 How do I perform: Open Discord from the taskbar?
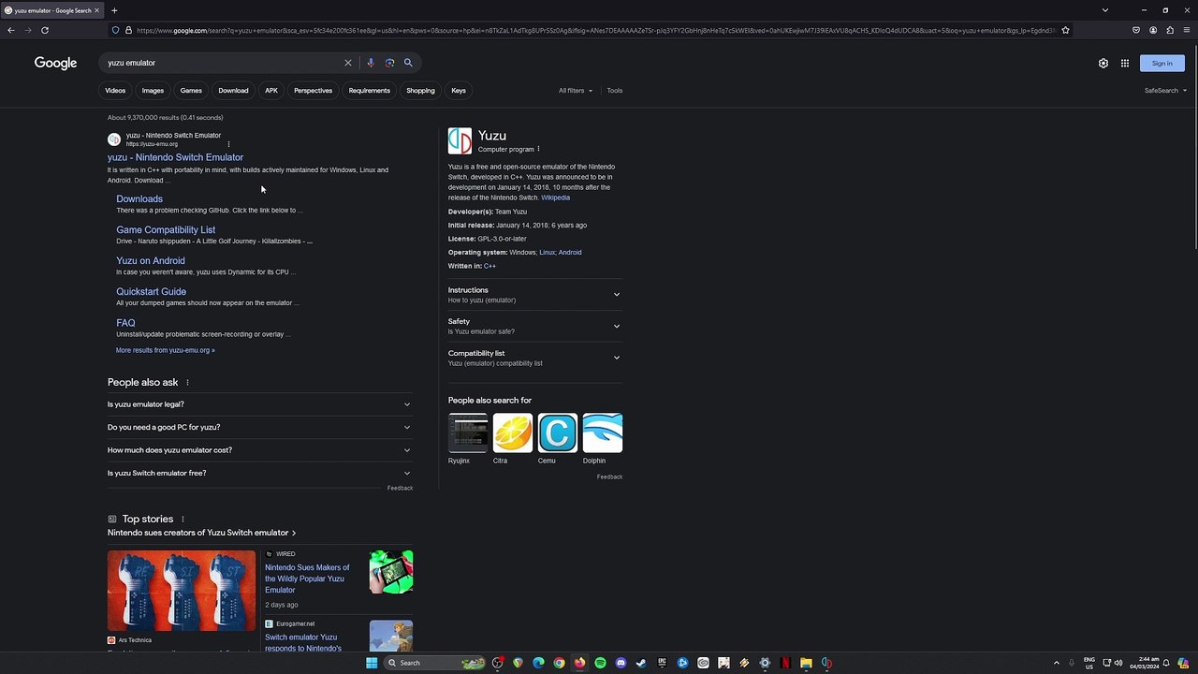tap(621, 663)
